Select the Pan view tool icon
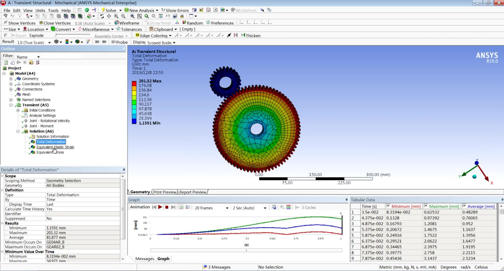 tap(109, 16)
